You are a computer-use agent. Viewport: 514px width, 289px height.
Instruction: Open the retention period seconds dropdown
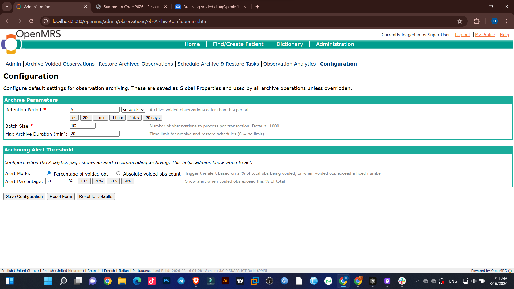(133, 110)
